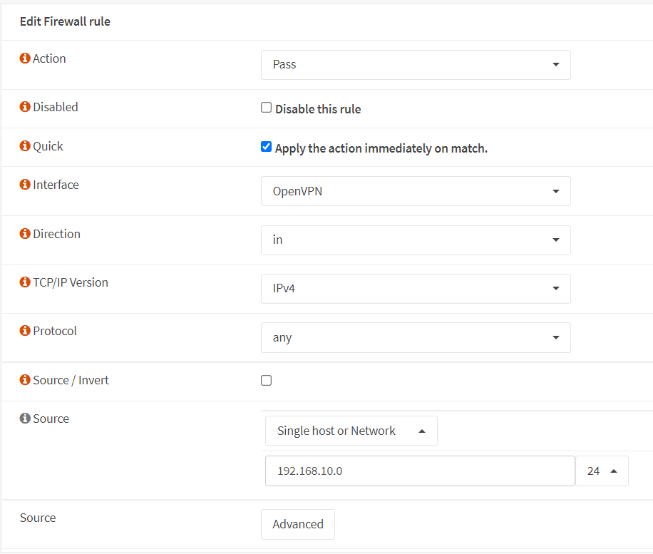Toggle the Source / Invert checkbox
Image resolution: width=653 pixels, height=554 pixels.
266,381
